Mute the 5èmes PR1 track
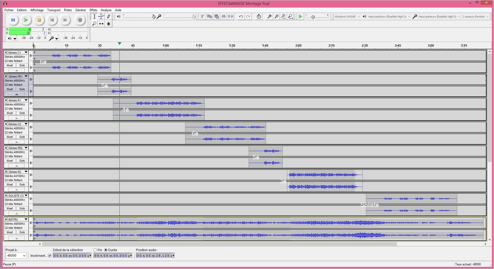This screenshot has height=269, width=494. 10,89
